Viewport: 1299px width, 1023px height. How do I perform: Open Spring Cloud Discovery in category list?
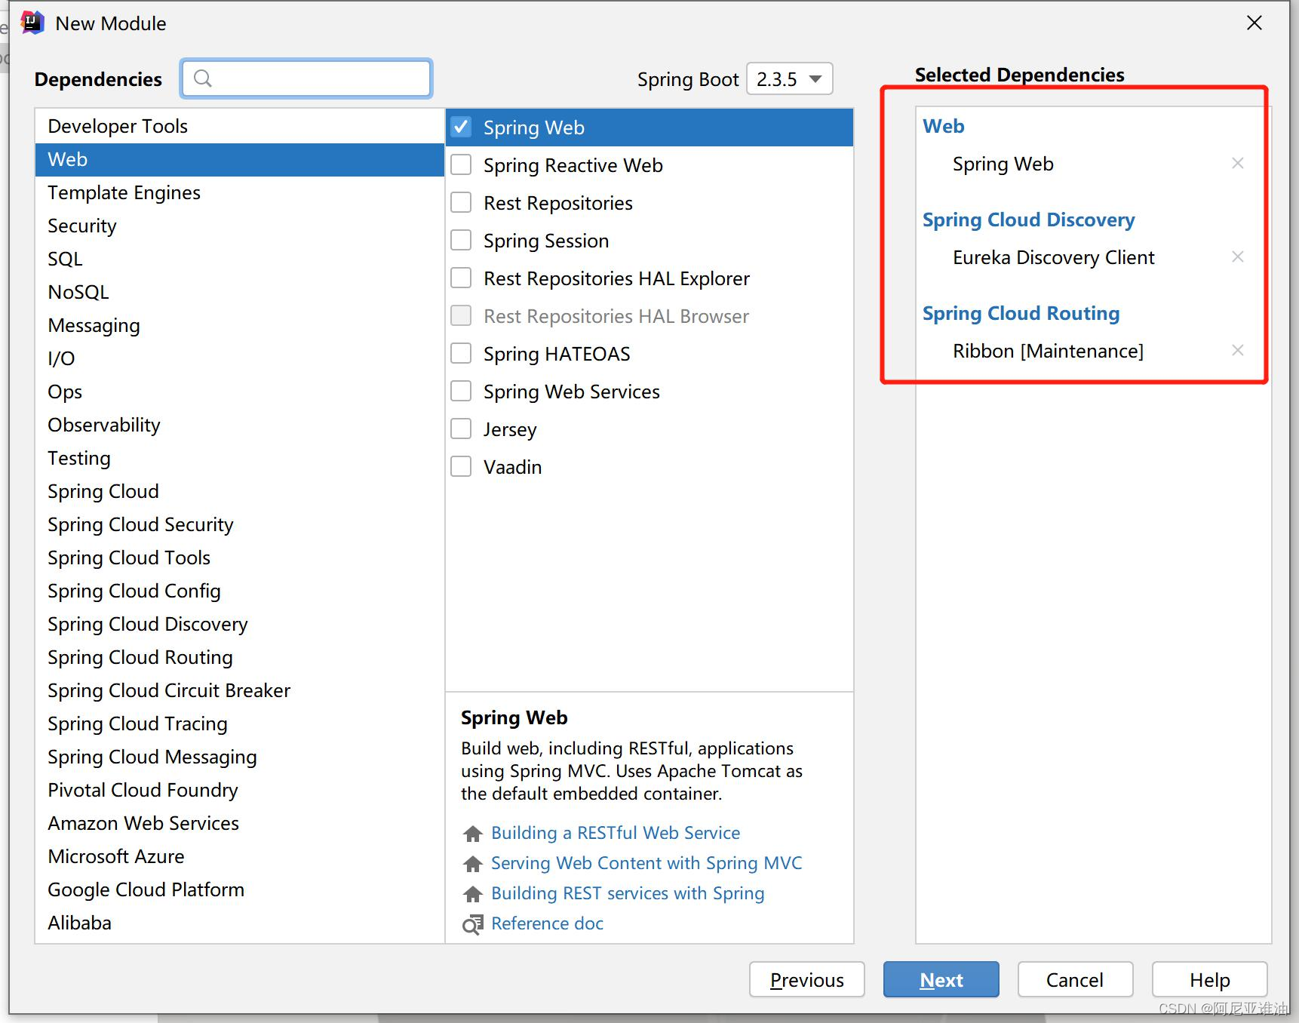tap(240, 624)
